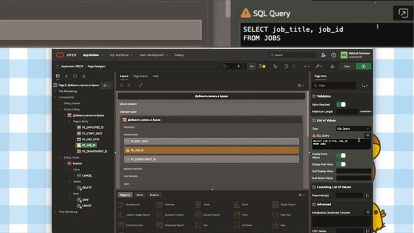Click the top Search field in header
Image resolution: width=414 pixels, height=233 pixels.
pos(292,55)
